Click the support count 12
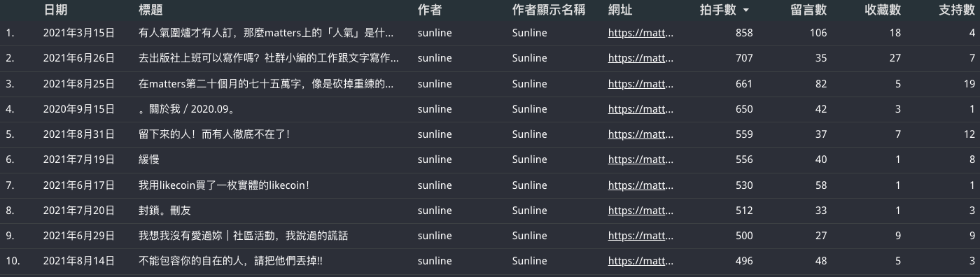980x277 pixels. pyautogui.click(x=969, y=134)
